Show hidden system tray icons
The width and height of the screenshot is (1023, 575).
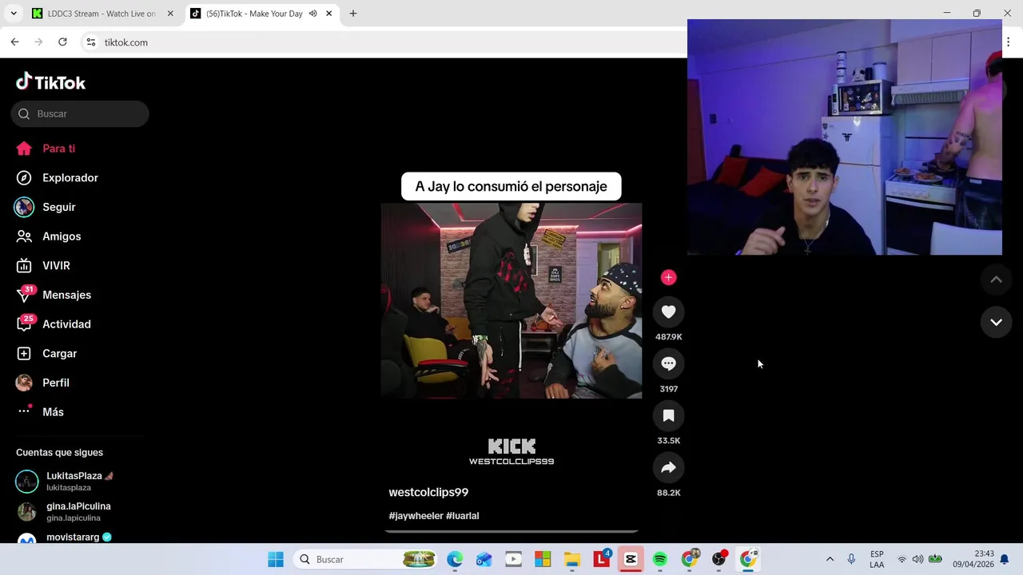point(830,560)
